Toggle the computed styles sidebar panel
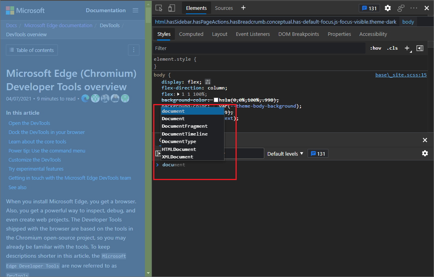434x277 pixels. tap(419, 48)
